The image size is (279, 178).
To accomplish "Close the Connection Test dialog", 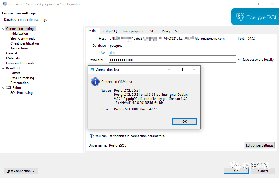I will tap(194, 69).
